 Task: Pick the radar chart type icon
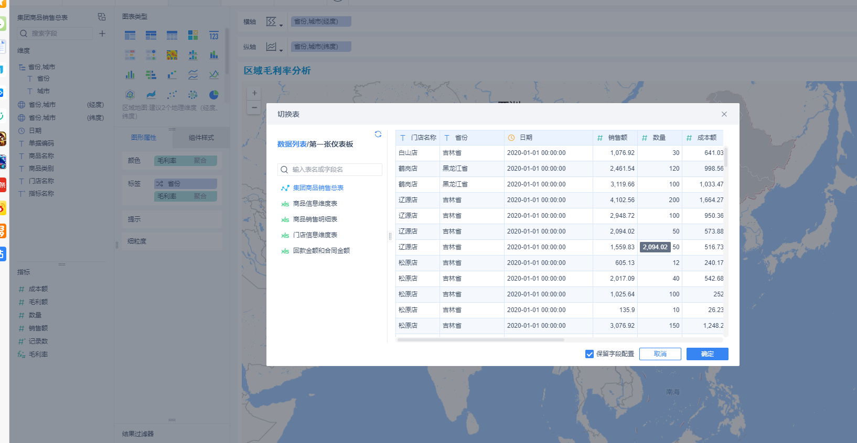[x=130, y=95]
